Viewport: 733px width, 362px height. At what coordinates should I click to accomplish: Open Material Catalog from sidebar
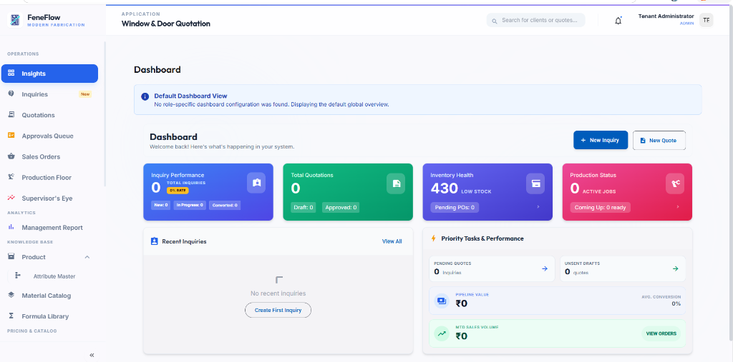pos(46,296)
